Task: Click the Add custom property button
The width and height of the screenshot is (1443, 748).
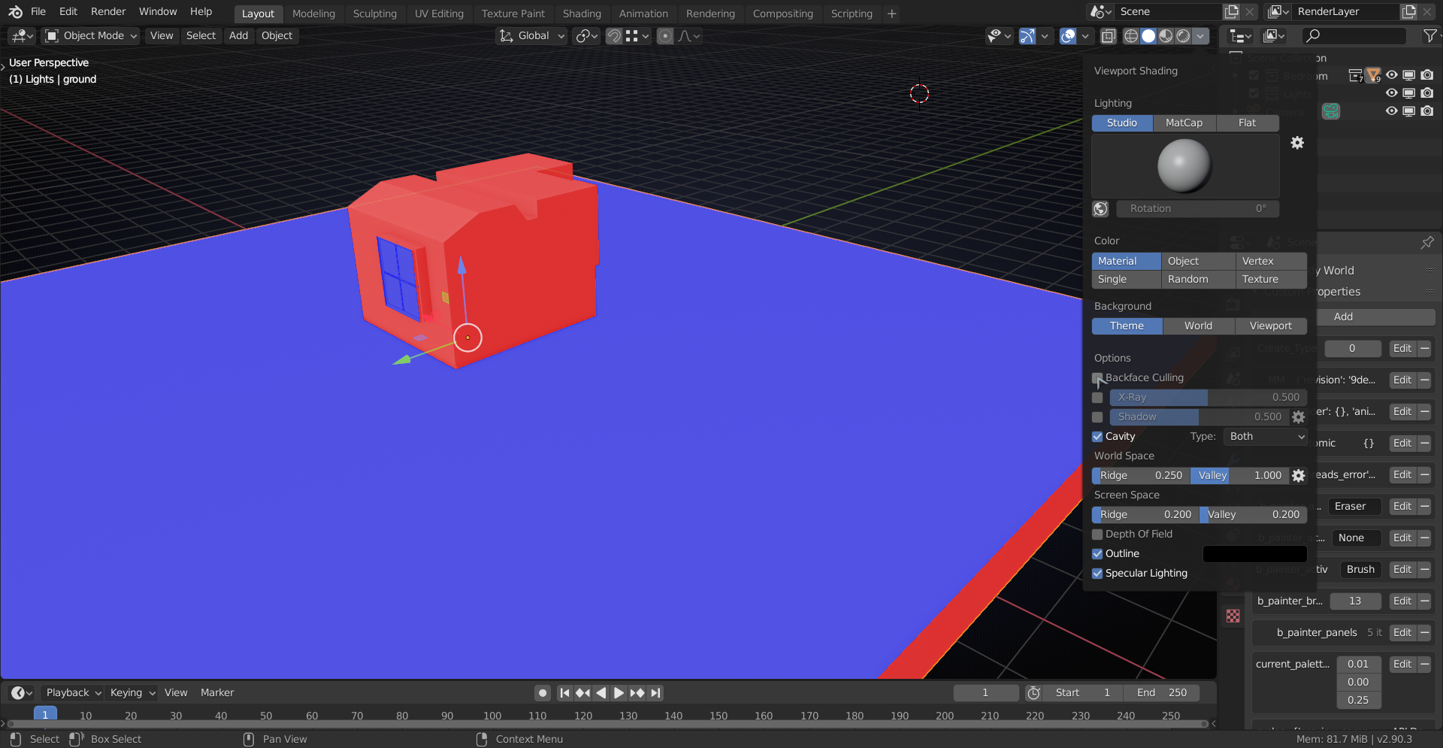Action: 1343,317
